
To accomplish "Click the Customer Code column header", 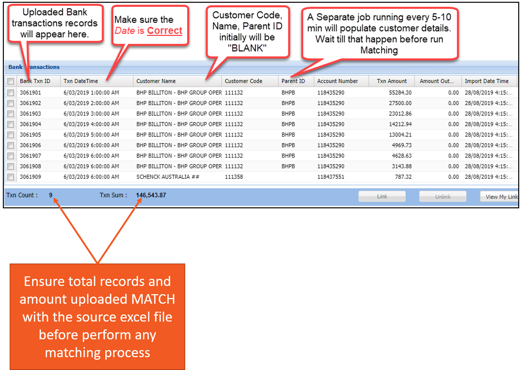I will point(243,81).
